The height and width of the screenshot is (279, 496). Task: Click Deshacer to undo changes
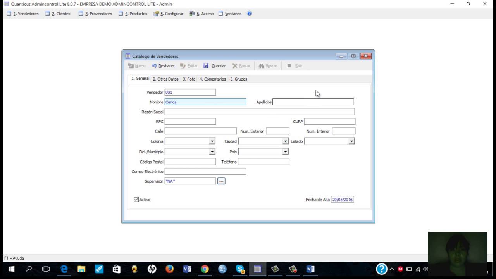point(163,66)
